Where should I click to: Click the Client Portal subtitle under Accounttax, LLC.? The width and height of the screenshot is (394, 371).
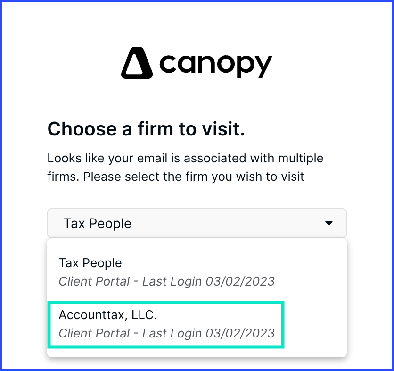pyautogui.click(x=94, y=333)
